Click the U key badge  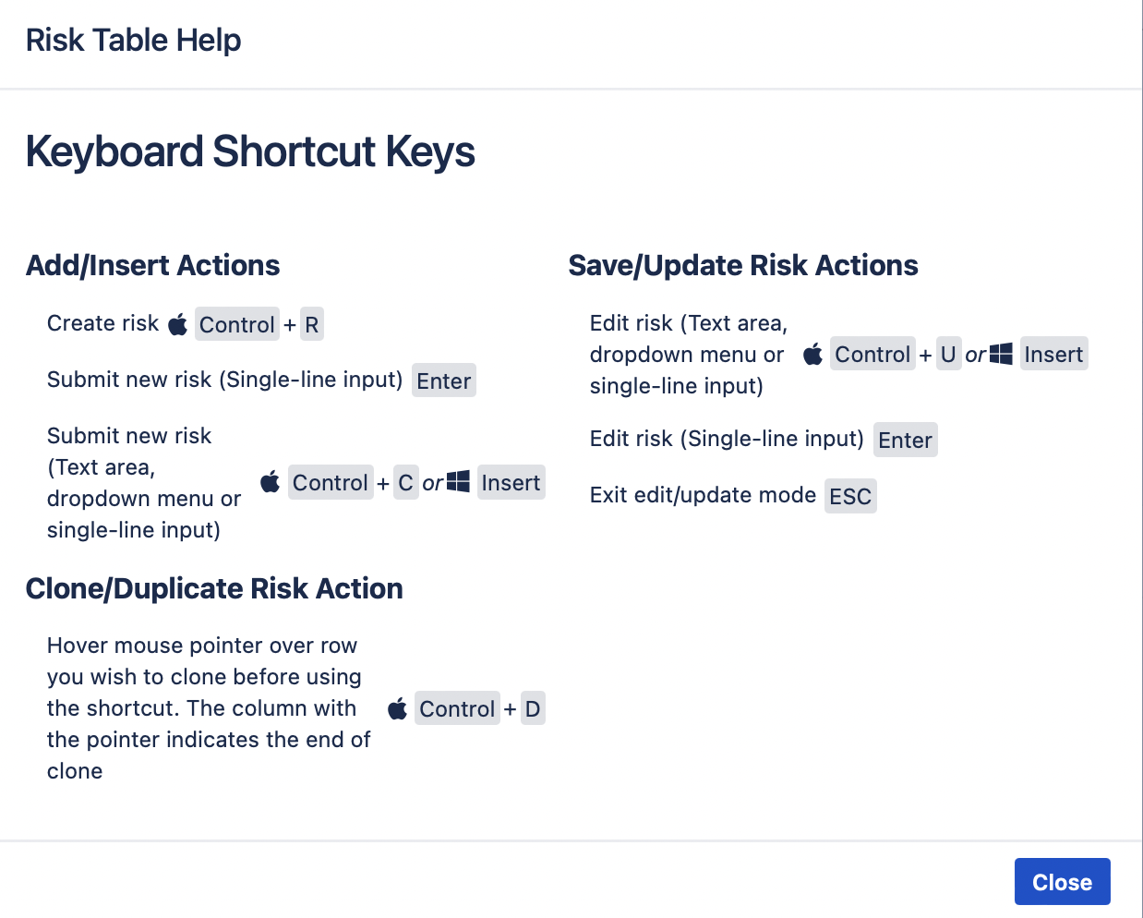coord(949,354)
